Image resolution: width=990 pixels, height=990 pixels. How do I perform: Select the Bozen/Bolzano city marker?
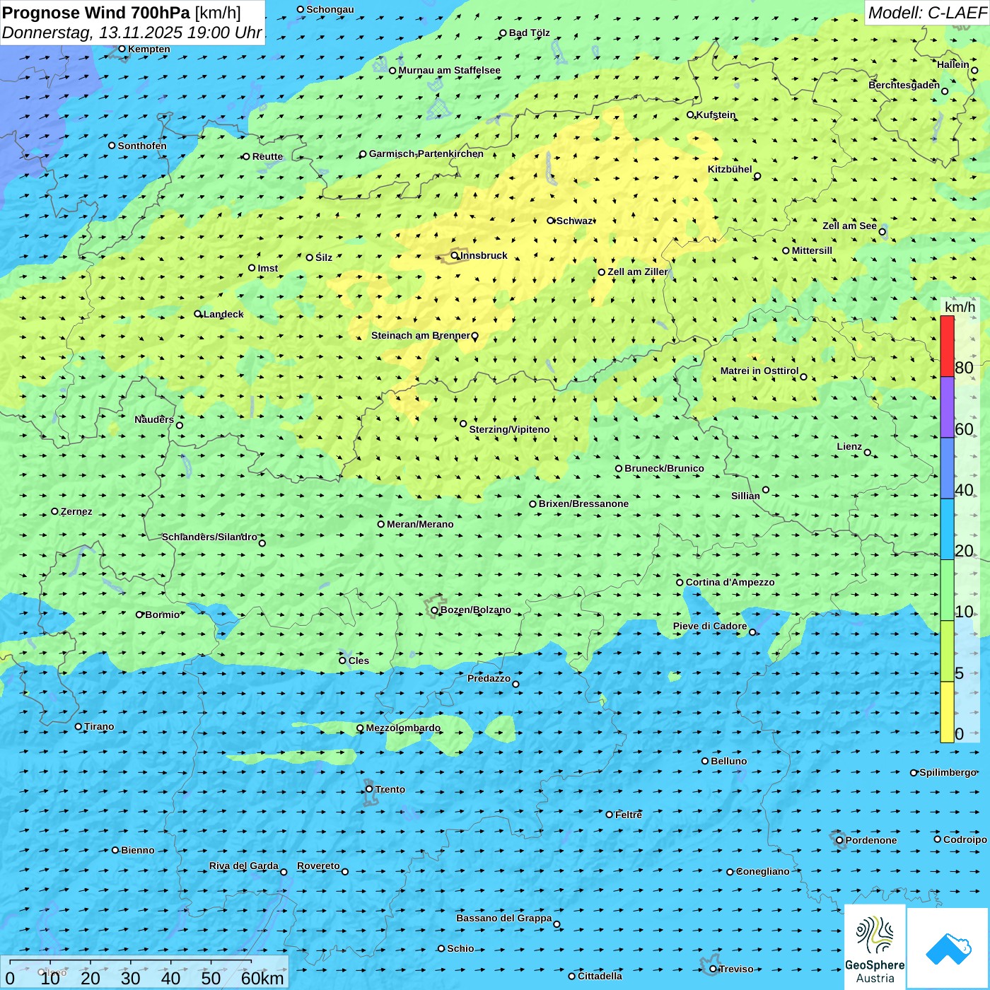click(x=435, y=610)
